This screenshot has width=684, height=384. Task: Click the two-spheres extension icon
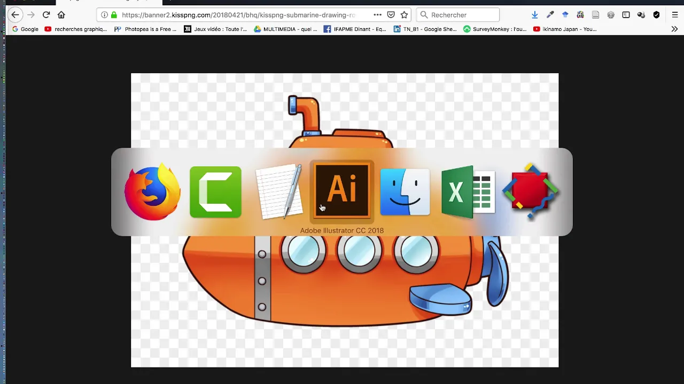(x=641, y=15)
